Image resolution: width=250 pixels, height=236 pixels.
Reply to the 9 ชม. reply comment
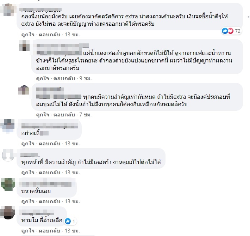pyautogui.click(x=64, y=78)
